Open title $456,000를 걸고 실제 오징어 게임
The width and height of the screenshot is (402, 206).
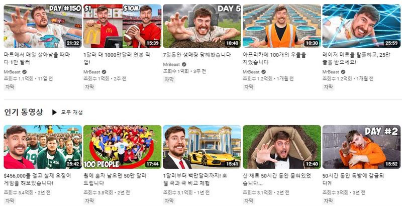click(38, 179)
